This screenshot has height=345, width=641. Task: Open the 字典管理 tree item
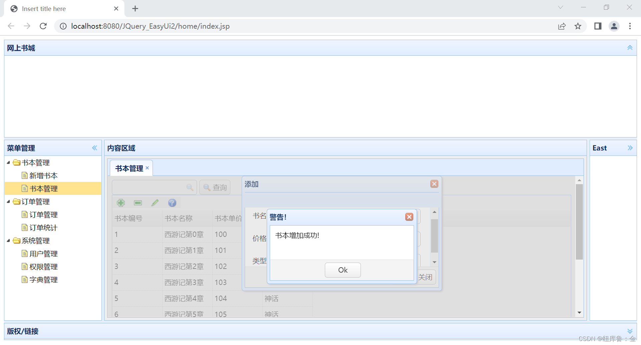pyautogui.click(x=43, y=280)
